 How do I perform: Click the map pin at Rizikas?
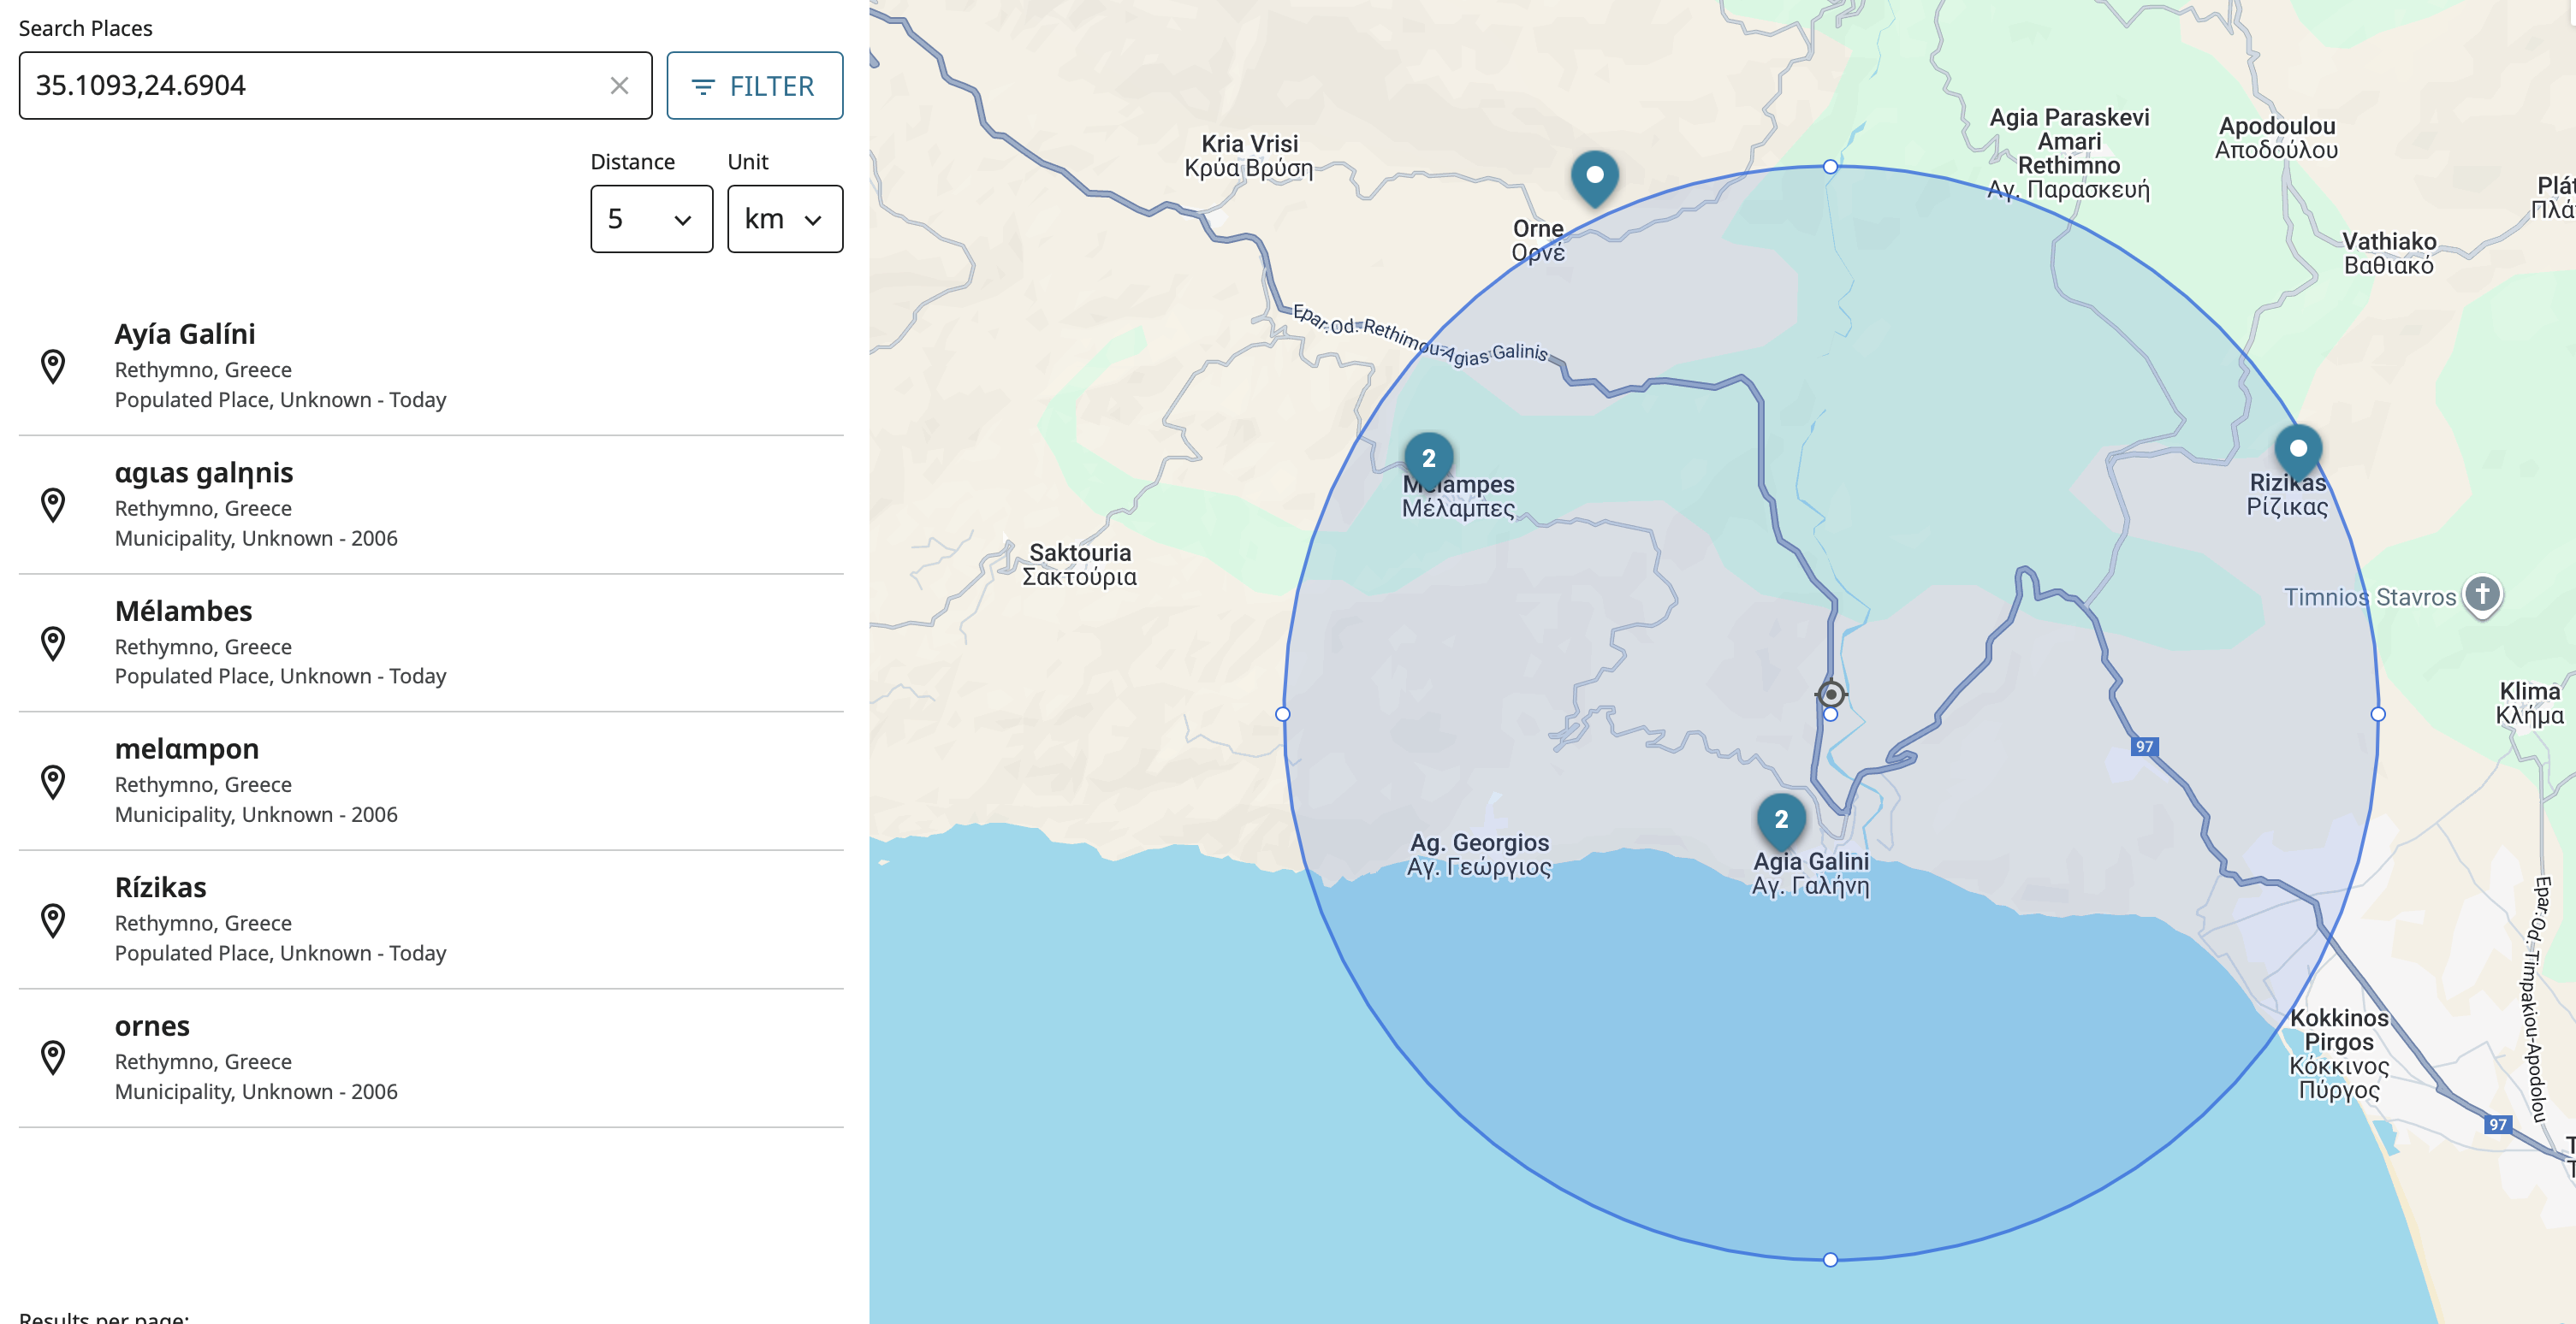pyautogui.click(x=2297, y=450)
